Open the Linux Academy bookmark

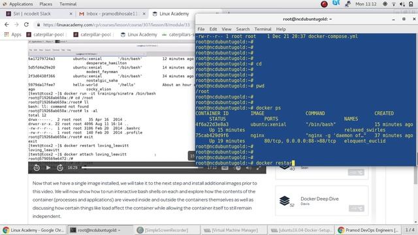(139, 35)
